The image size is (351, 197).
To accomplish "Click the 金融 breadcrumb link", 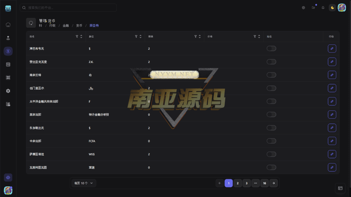I will (x=65, y=26).
